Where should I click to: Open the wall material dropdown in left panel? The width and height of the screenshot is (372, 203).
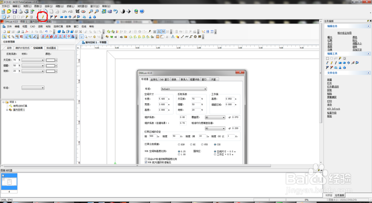[x=33, y=65]
